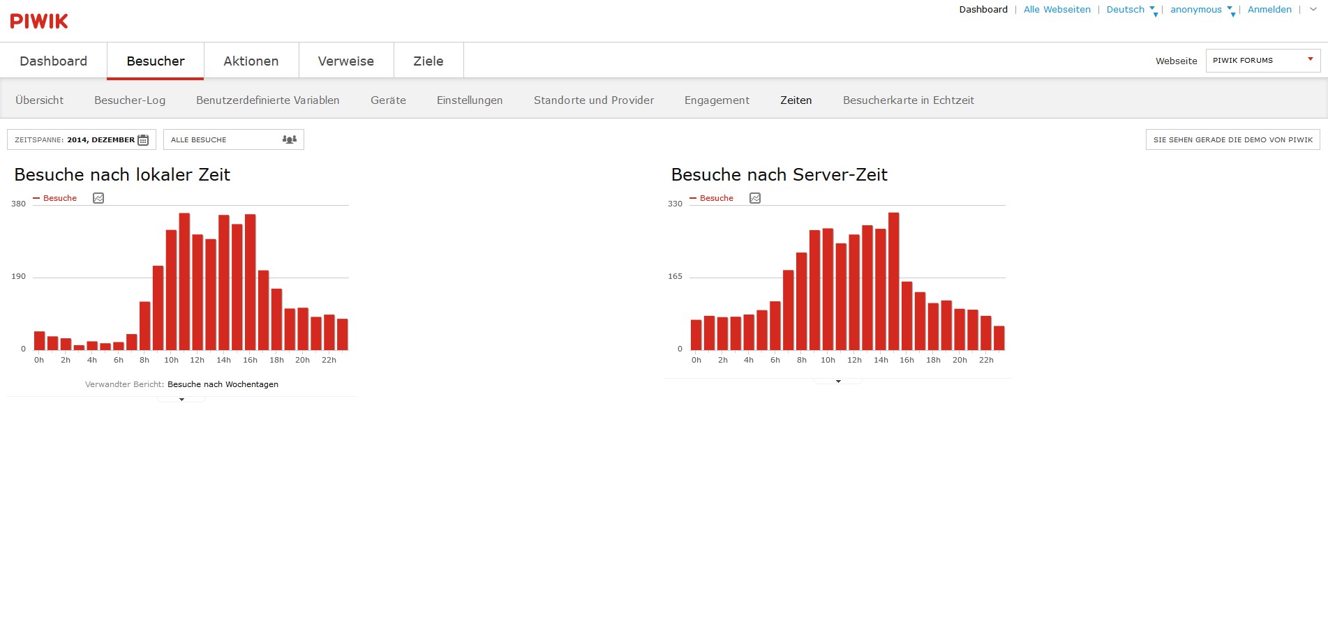
Task: Open Besucherkarte in Echtzeit submenu
Action: coord(909,100)
